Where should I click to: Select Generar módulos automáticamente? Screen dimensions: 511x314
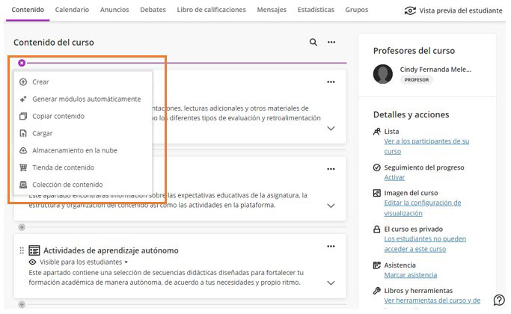[86, 99]
